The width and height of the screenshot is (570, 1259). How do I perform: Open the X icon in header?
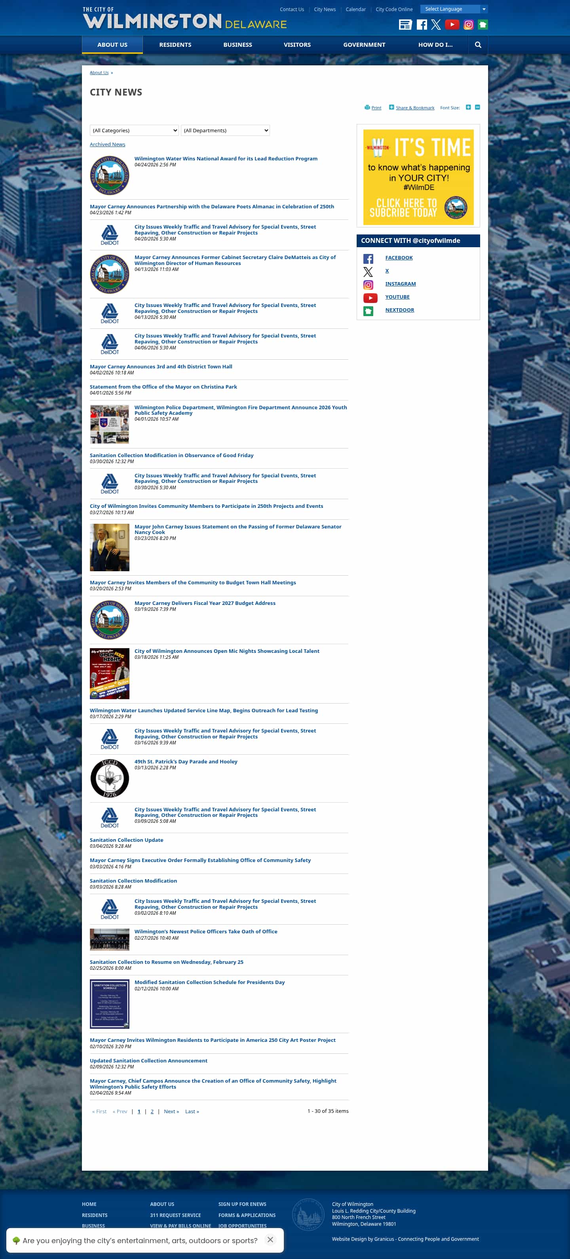pyautogui.click(x=436, y=25)
